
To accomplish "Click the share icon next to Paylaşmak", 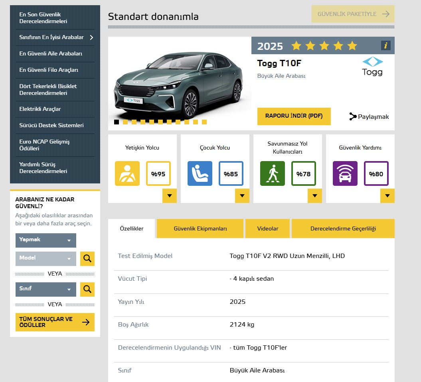I will (352, 116).
